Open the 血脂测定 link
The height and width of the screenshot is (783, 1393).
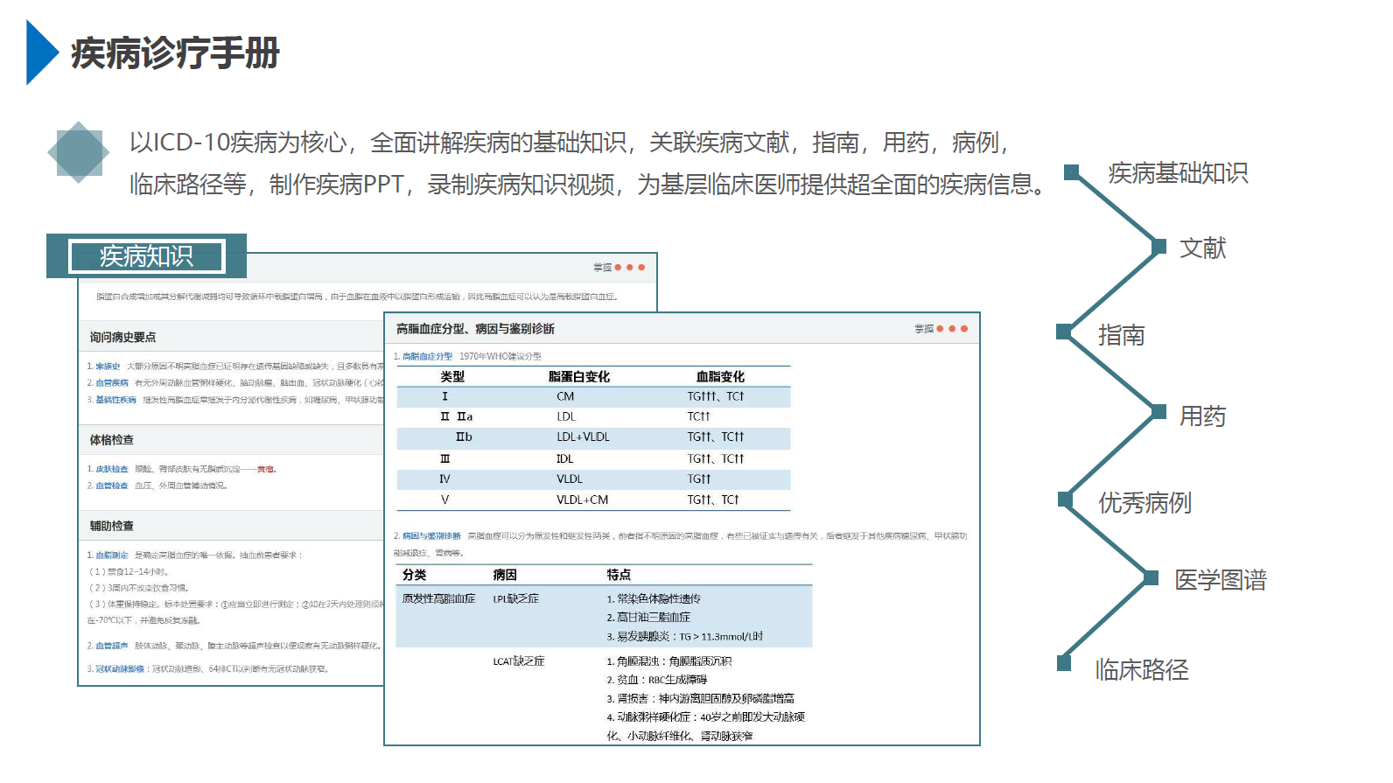coord(111,556)
